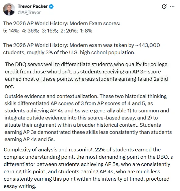Click the '4: 36%' score text
Viewport: 180px width, 191px height.
click(x=31, y=31)
